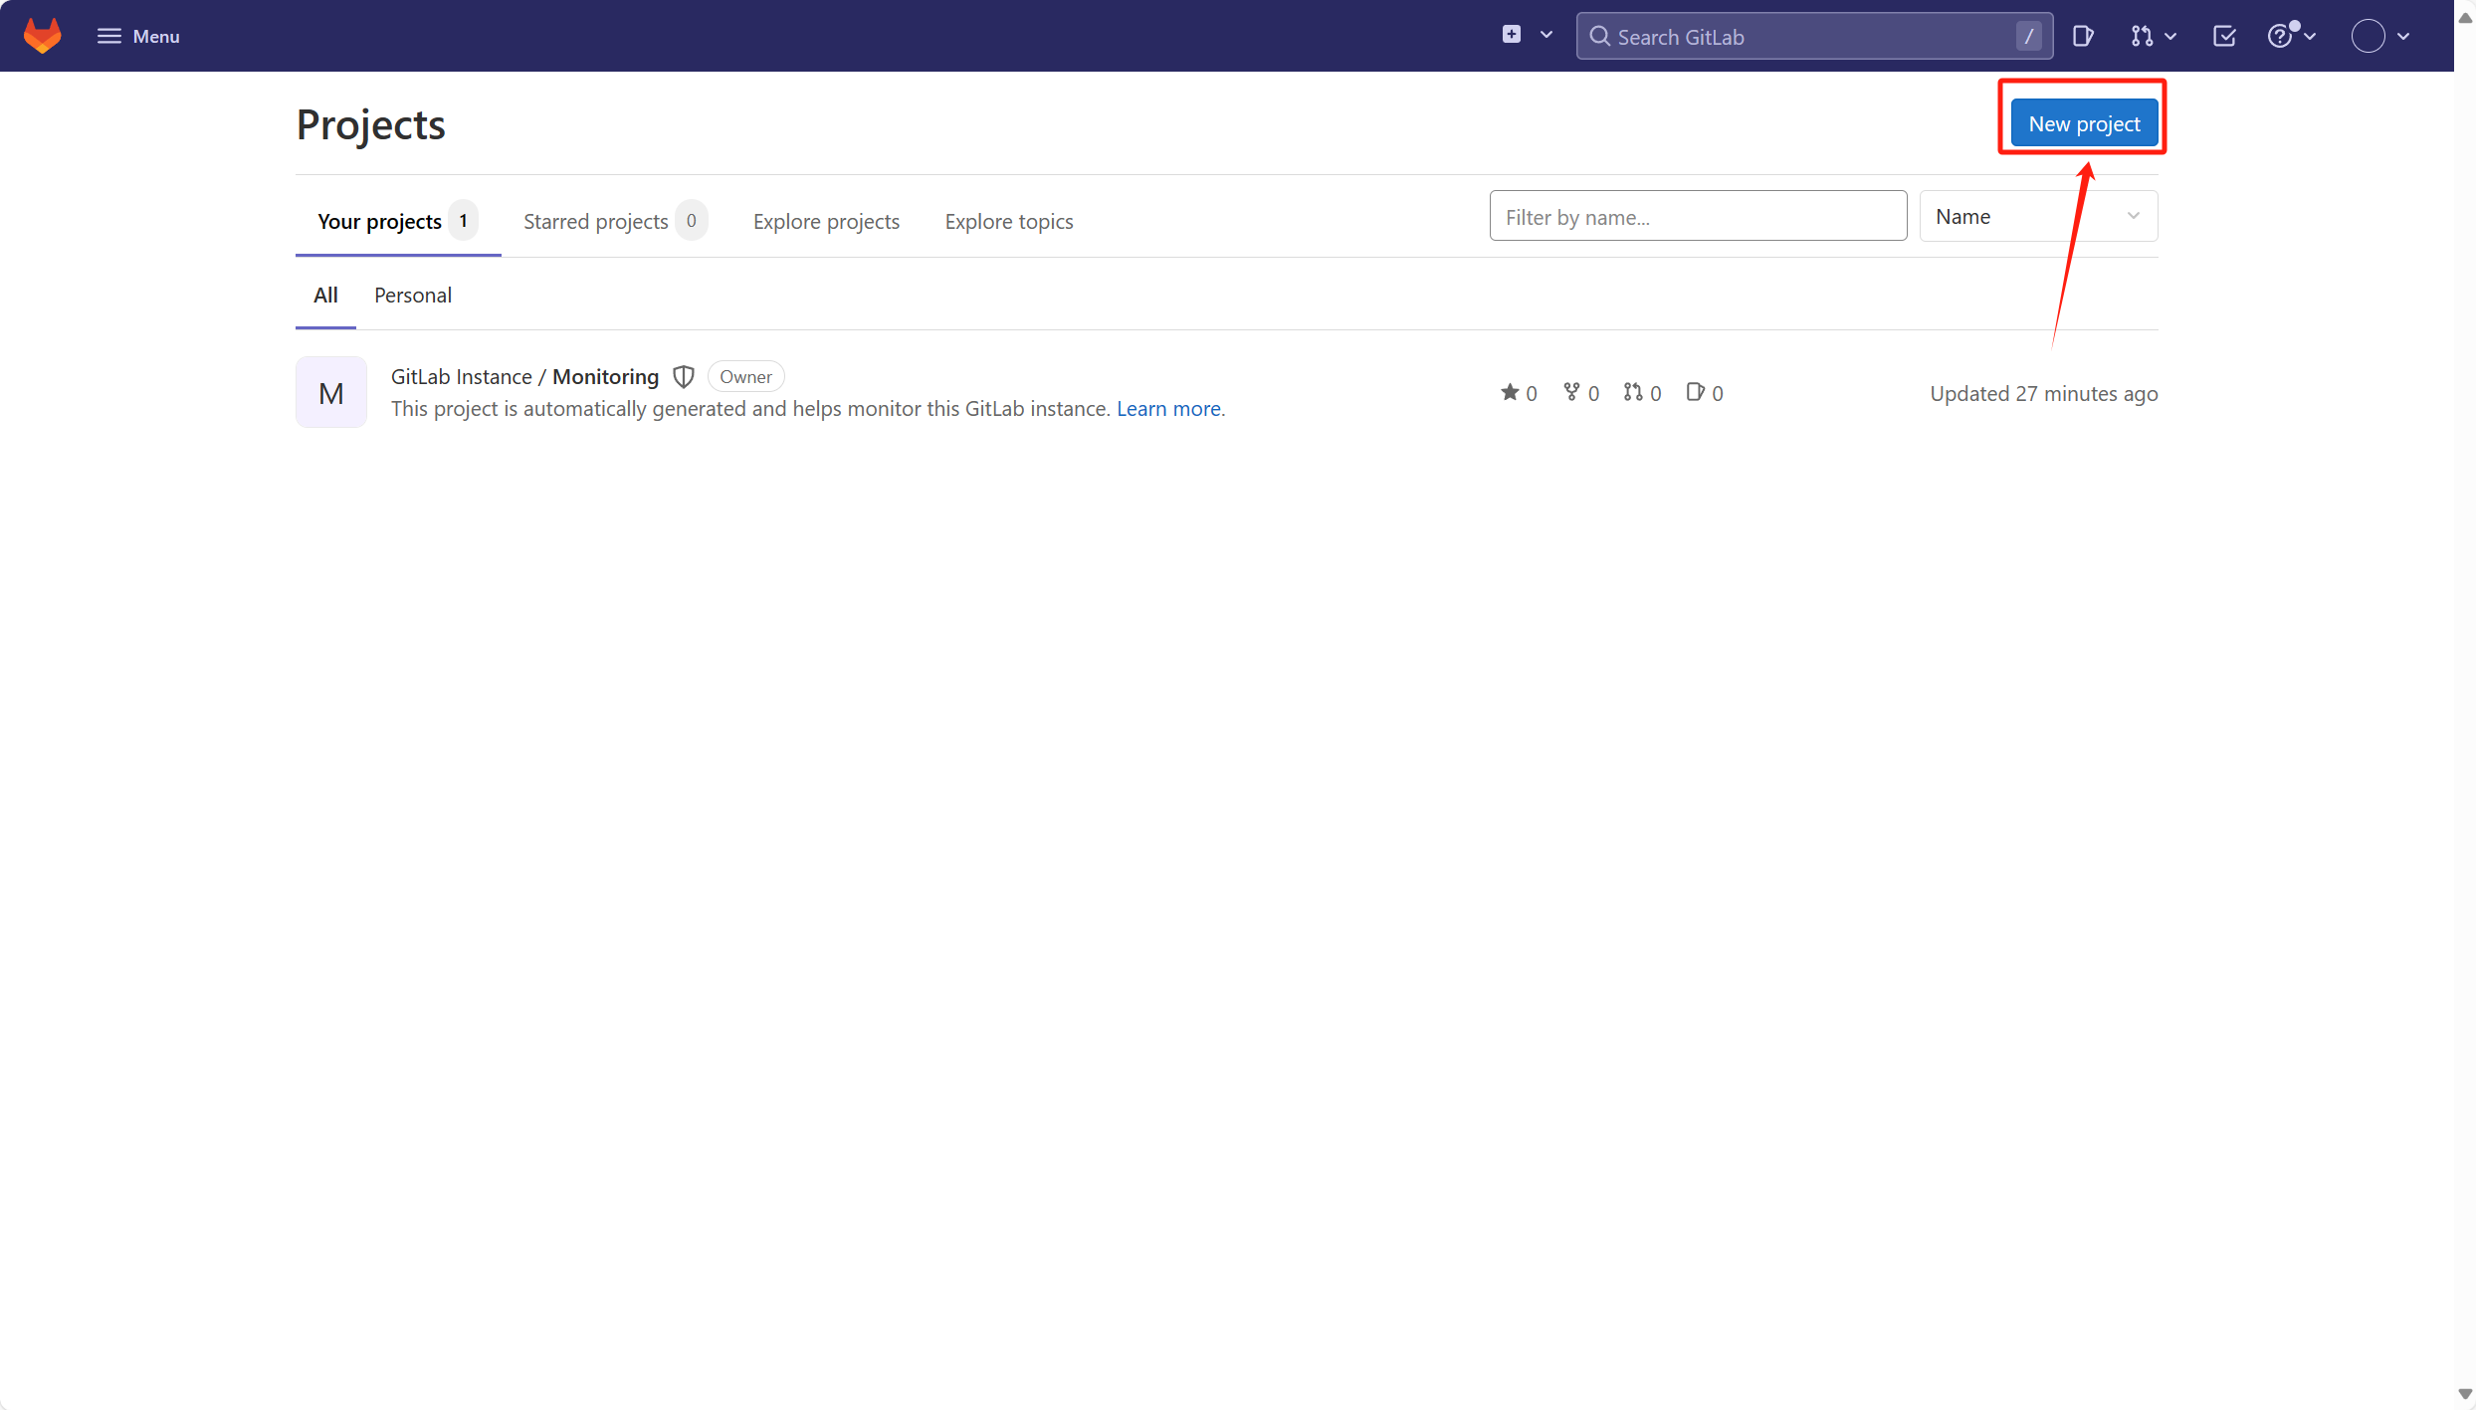Select the Personal sub-tab

coord(412,295)
